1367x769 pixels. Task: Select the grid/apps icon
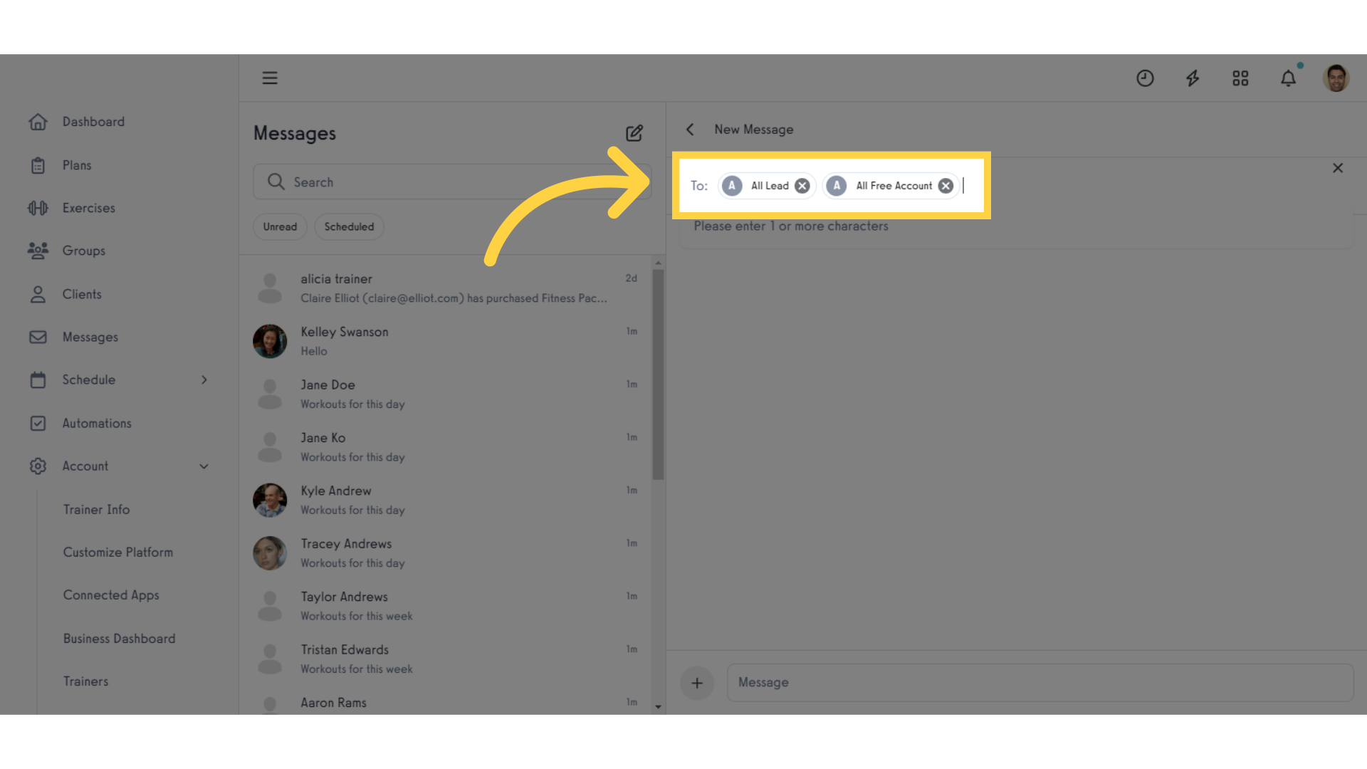[1240, 78]
